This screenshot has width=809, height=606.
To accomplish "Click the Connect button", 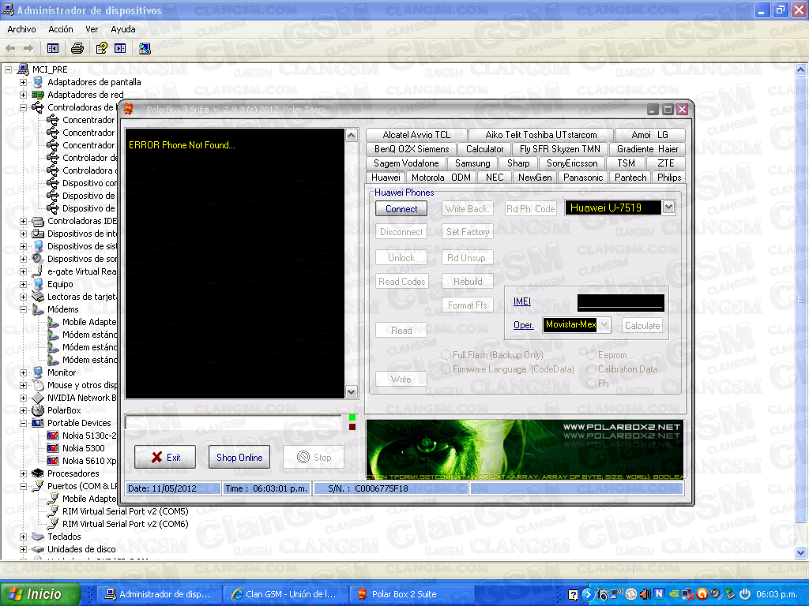I will (x=401, y=208).
